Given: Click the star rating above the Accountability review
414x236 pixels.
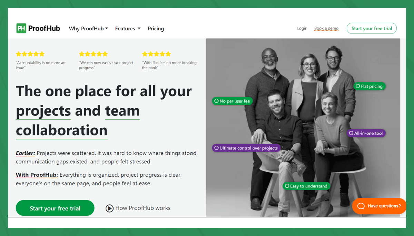Looking at the screenshot, I should click(x=30, y=54).
